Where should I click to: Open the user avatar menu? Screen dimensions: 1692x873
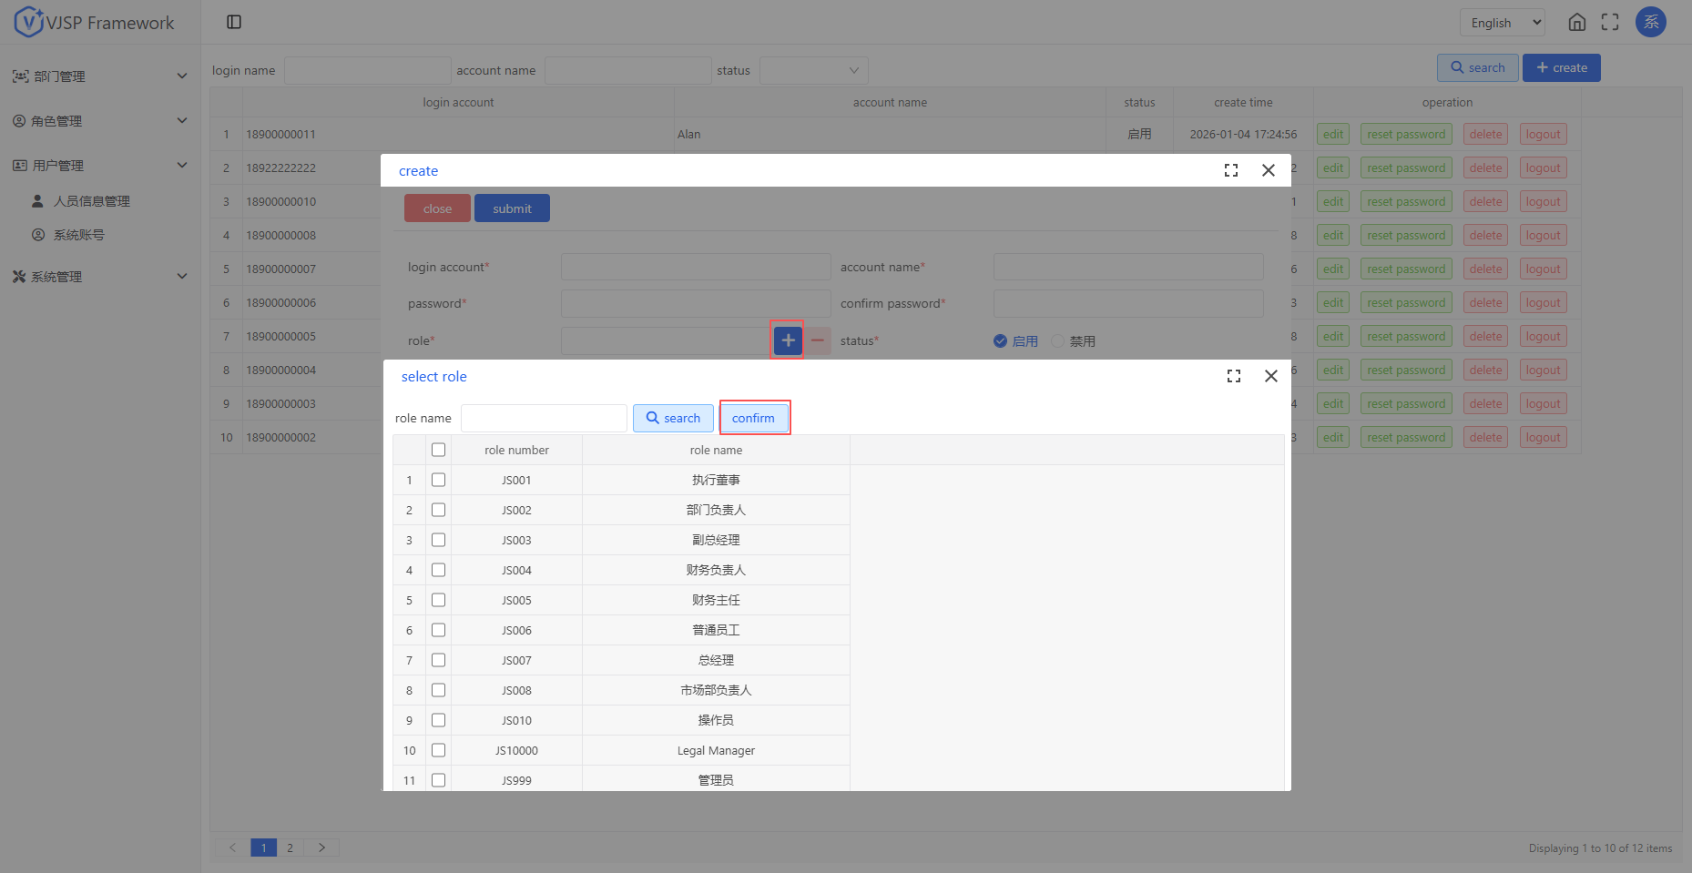click(1650, 23)
